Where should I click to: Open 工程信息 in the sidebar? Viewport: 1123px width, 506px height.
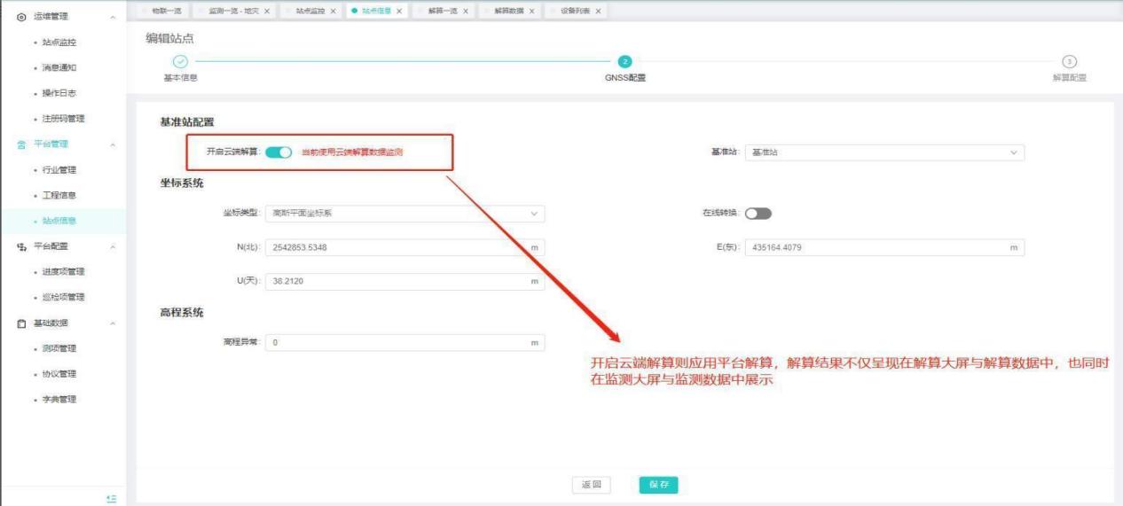coord(60,195)
